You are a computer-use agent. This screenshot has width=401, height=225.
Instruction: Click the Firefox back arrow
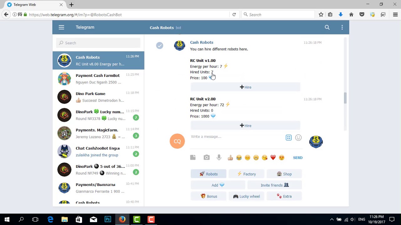pos(6,14)
